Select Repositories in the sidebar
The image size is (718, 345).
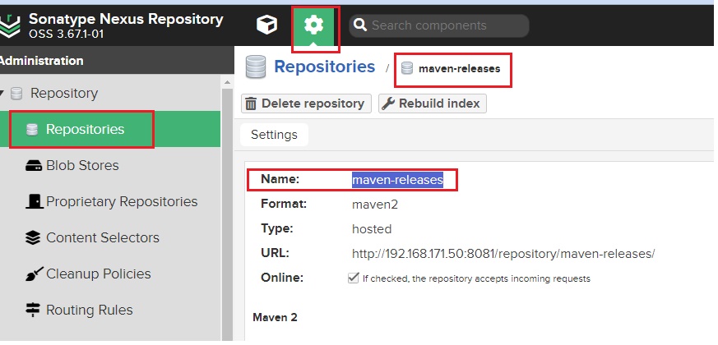pyautogui.click(x=85, y=130)
